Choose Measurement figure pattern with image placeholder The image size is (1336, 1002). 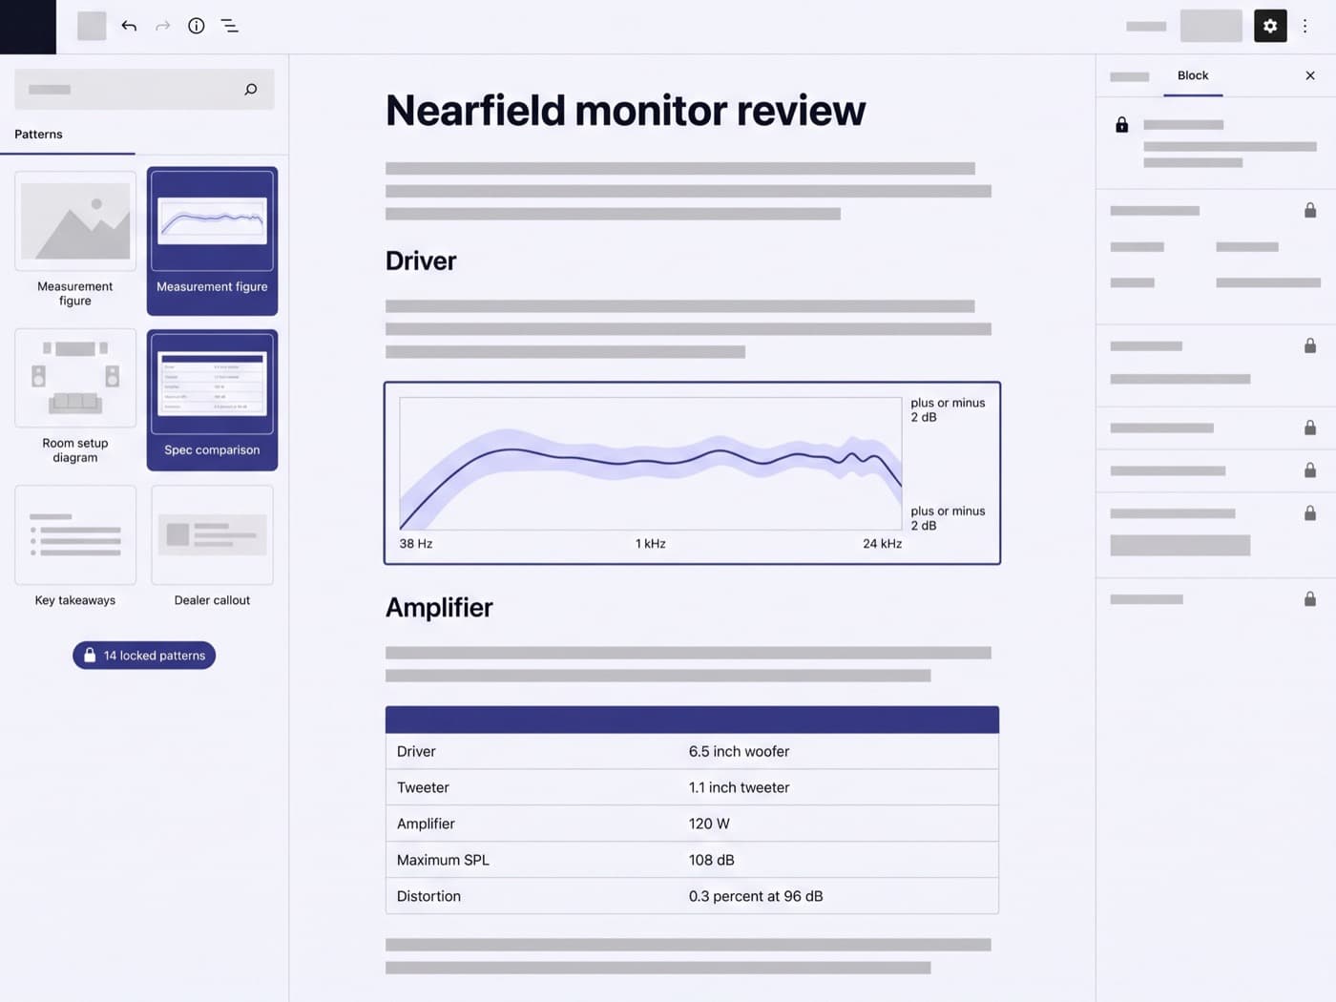click(75, 240)
